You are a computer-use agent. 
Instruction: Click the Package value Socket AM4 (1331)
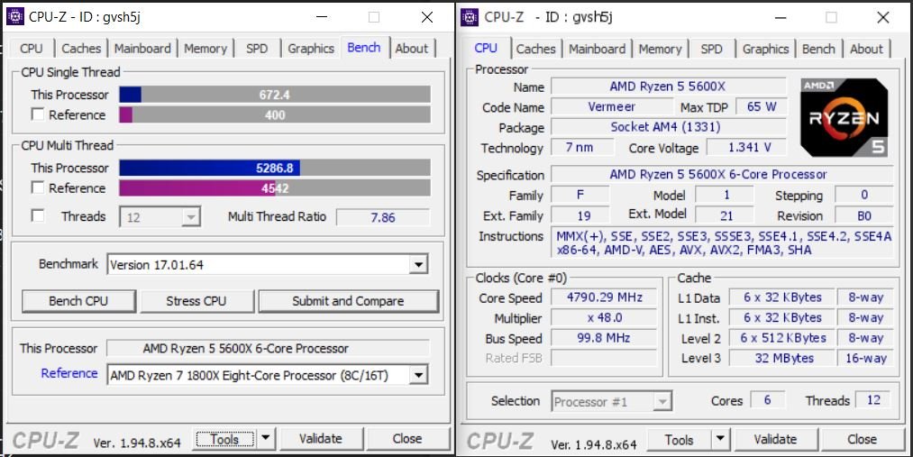click(x=668, y=127)
